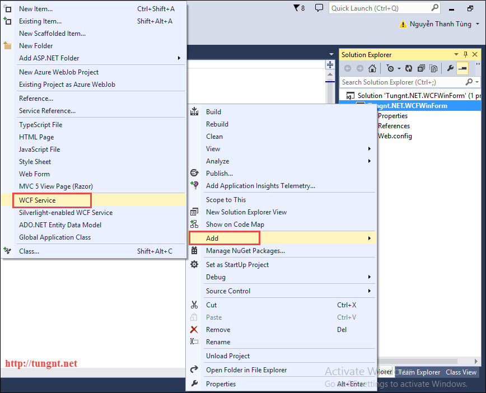Viewport: 486px width, 393px height.
Task: Click the Collapse All icon in Solution Explorer
Action: click(x=421, y=68)
